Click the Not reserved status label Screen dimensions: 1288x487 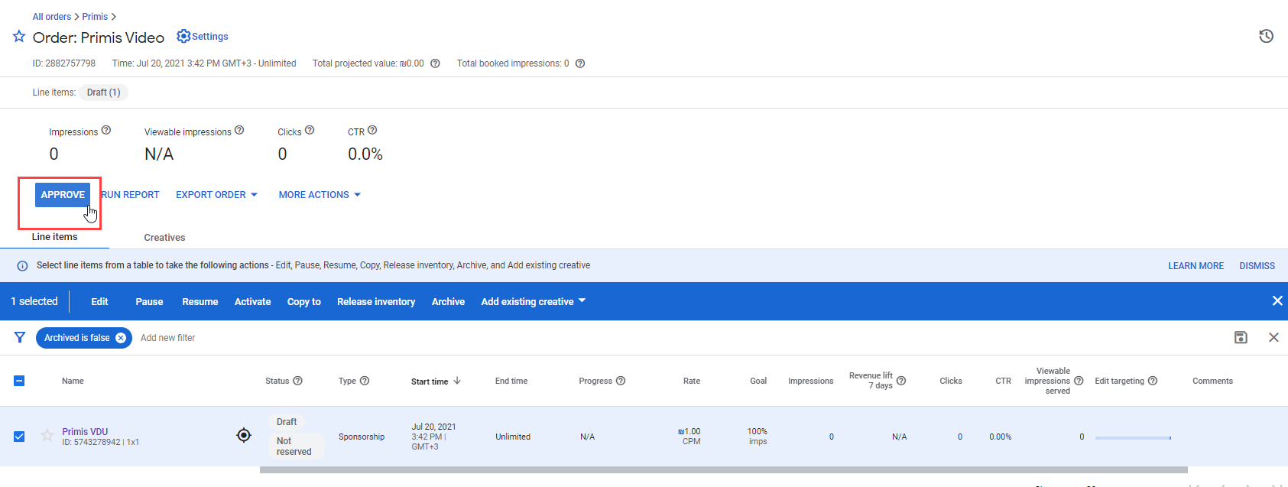tap(297, 446)
